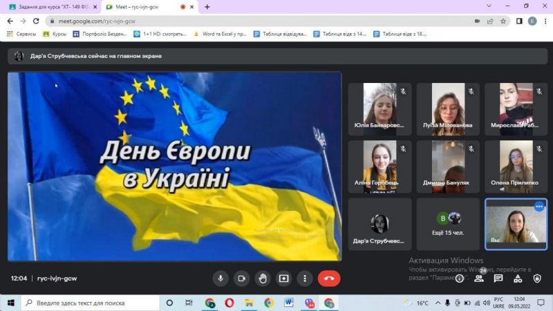This screenshot has width=553, height=311.
Task: Click Луїза Мілованова video tile
Action: [x=448, y=109]
